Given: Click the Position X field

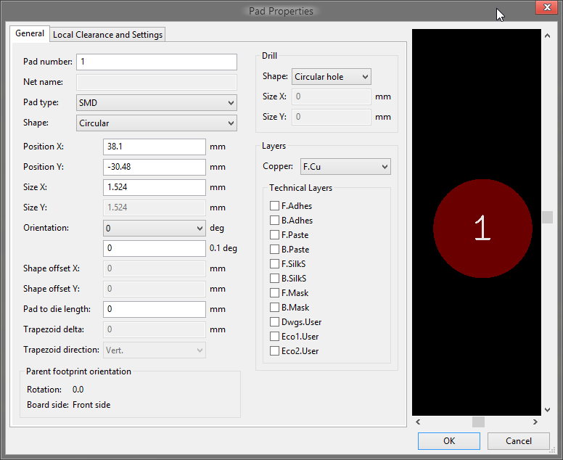Looking at the screenshot, I should 155,147.
